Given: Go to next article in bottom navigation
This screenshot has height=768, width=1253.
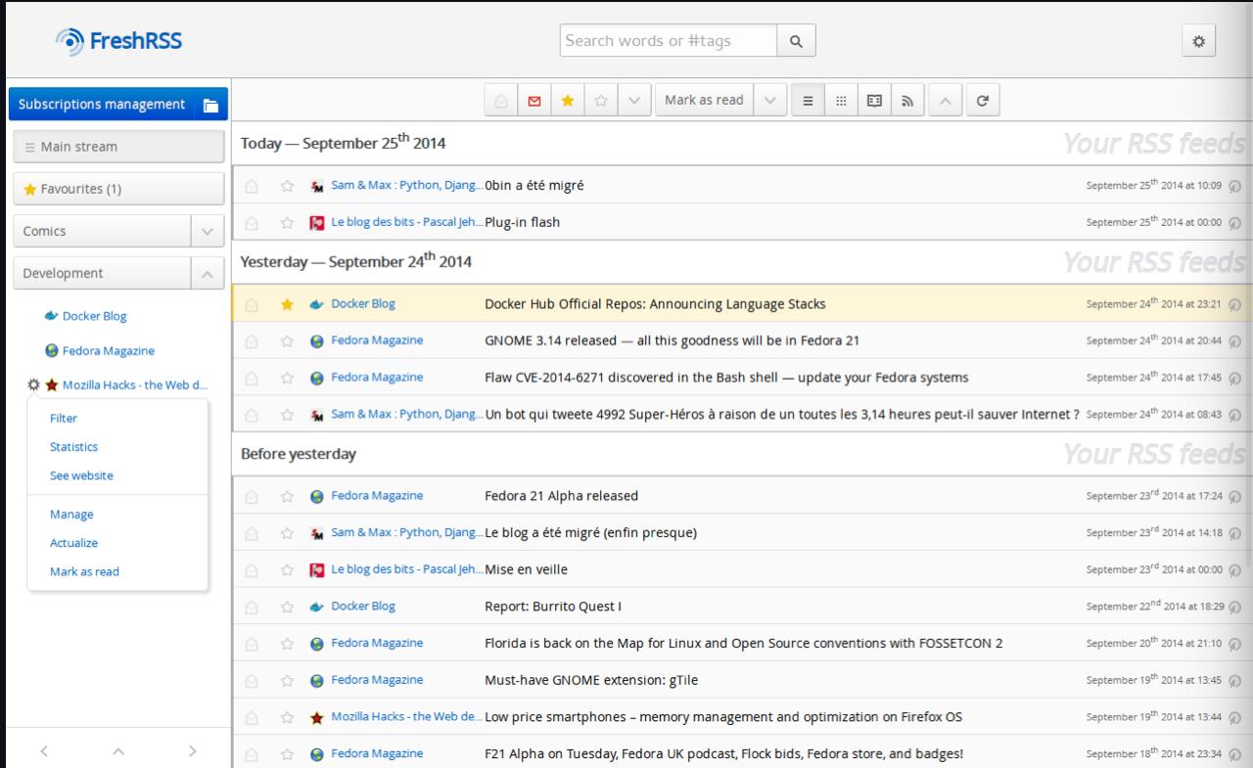Looking at the screenshot, I should coord(192,751).
